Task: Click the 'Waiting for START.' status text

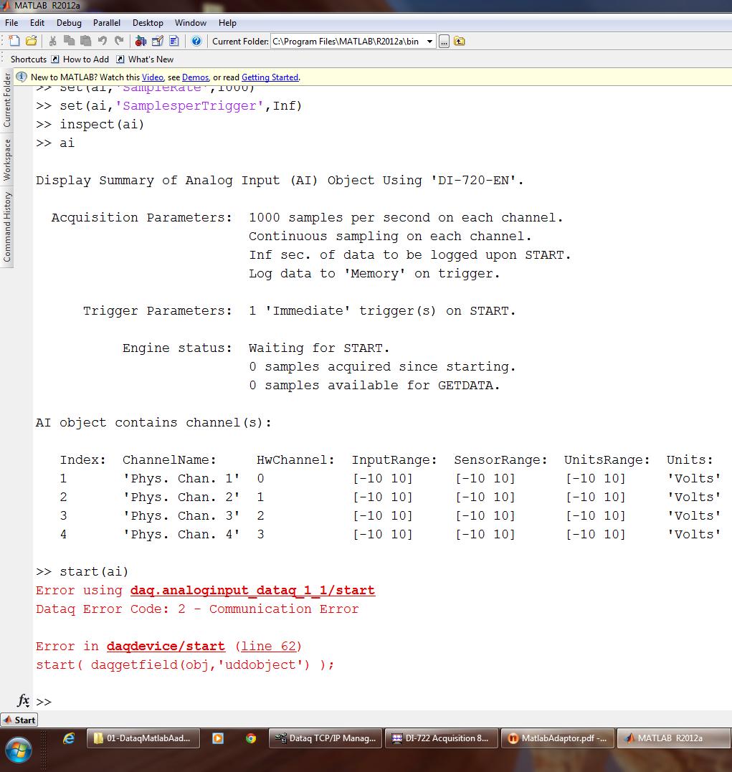Action: point(319,348)
